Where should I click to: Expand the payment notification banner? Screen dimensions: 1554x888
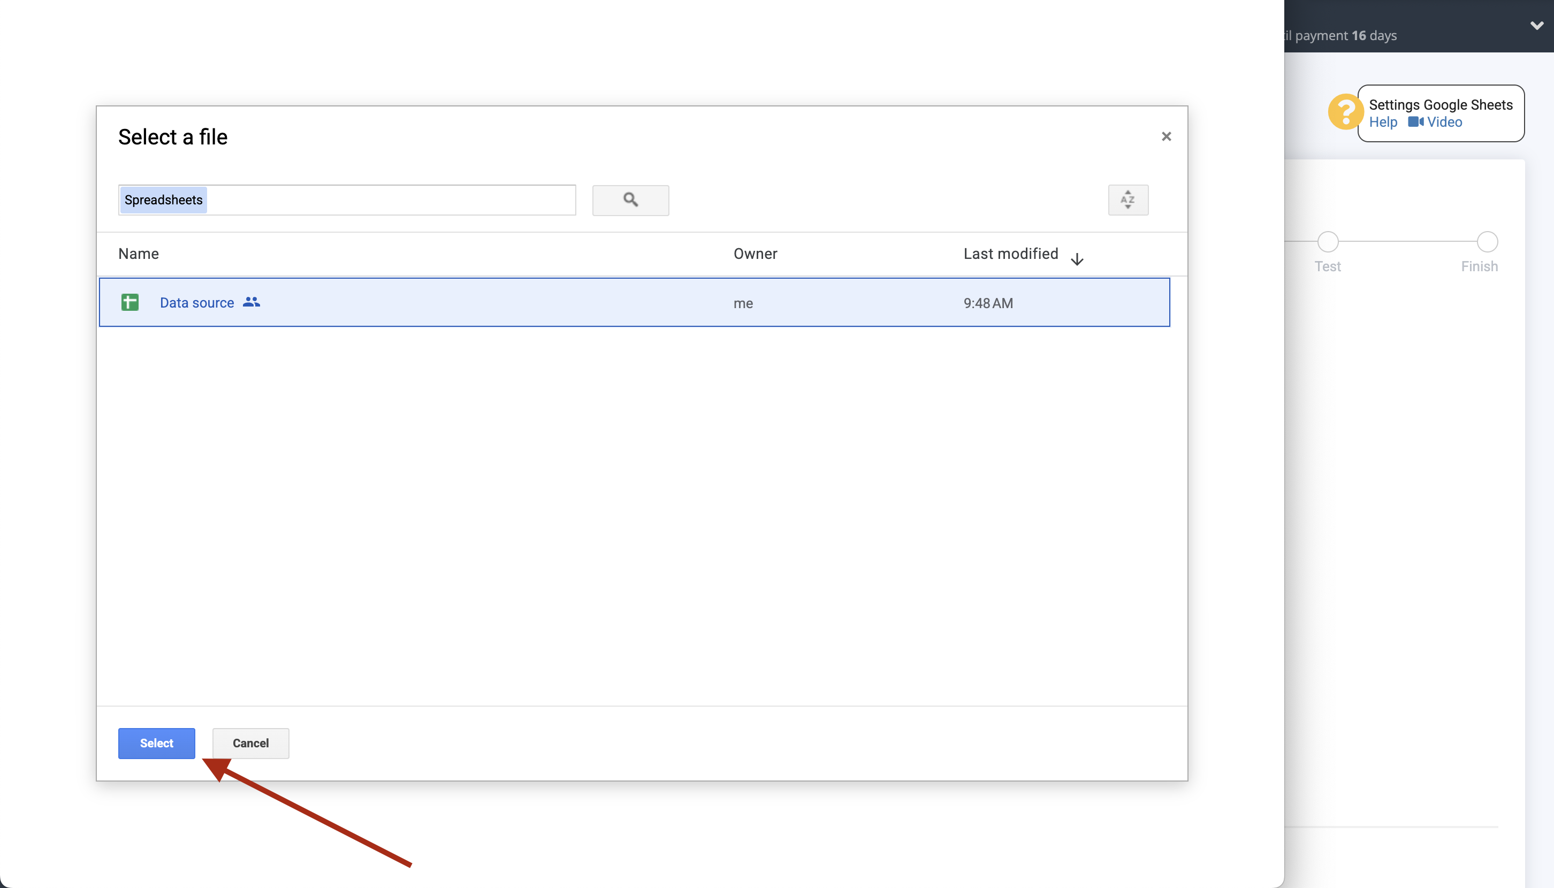coord(1537,26)
